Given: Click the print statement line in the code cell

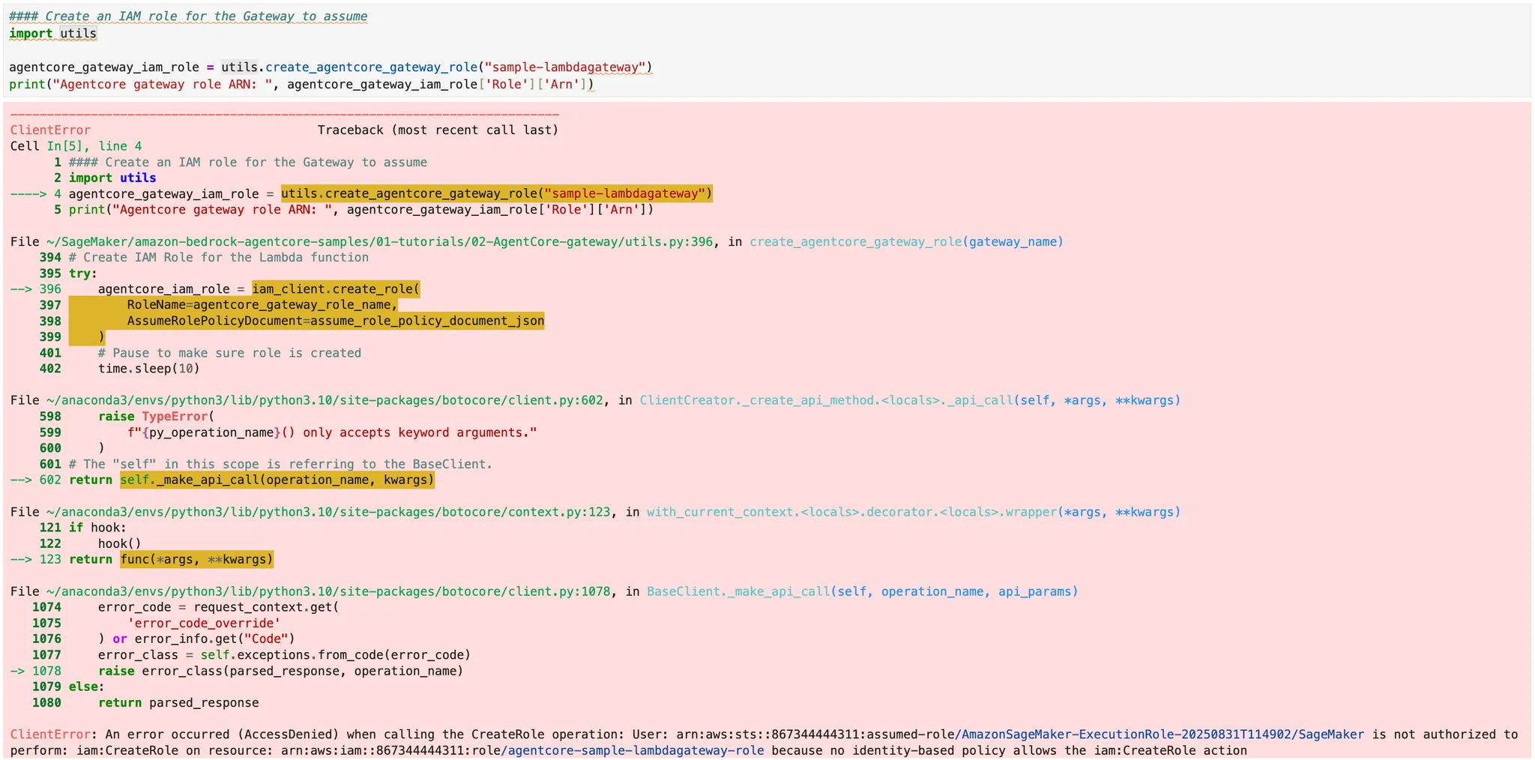Looking at the screenshot, I should pos(301,84).
